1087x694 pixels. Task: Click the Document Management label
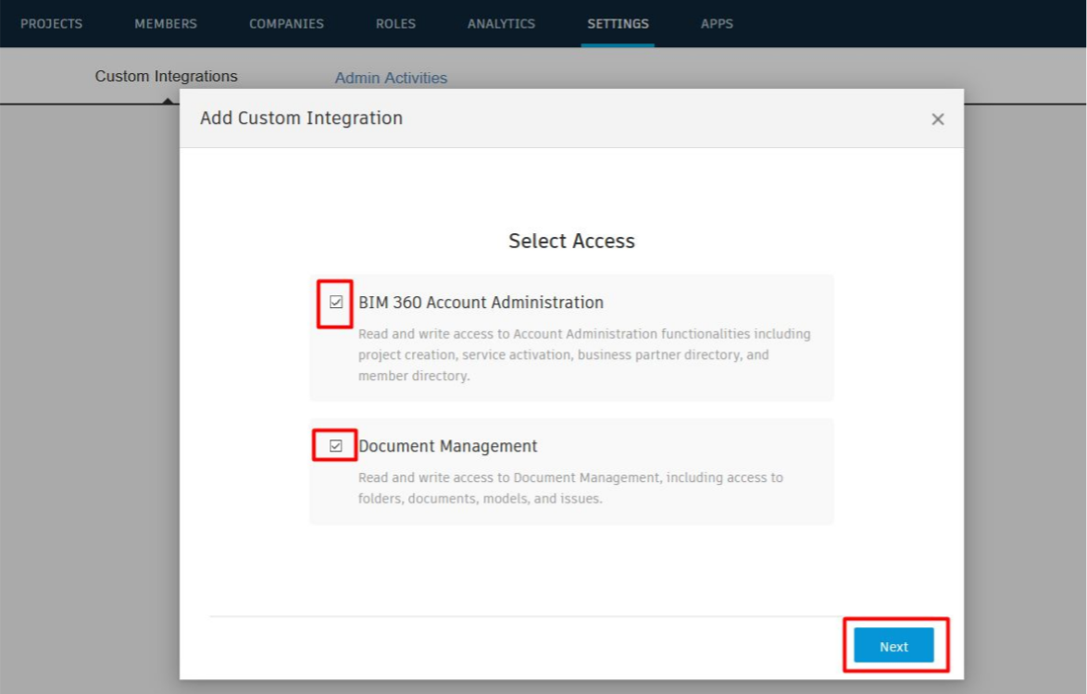pyautogui.click(x=448, y=446)
